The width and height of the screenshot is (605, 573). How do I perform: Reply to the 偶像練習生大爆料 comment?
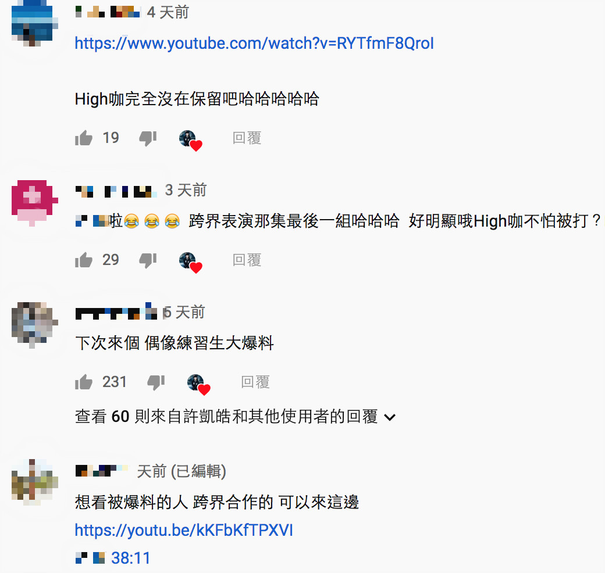[x=255, y=382]
